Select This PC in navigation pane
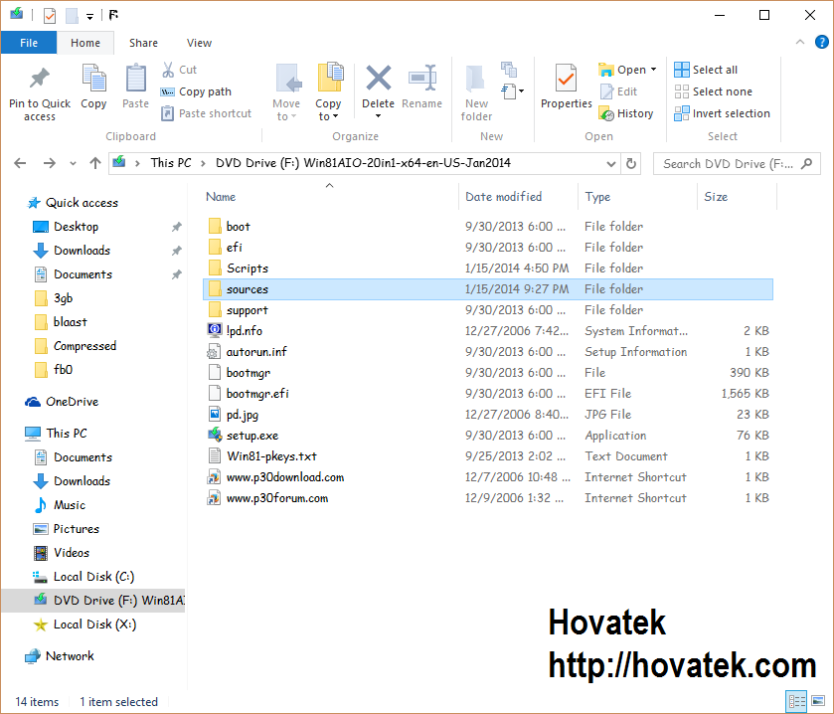834x714 pixels. pos(57,434)
